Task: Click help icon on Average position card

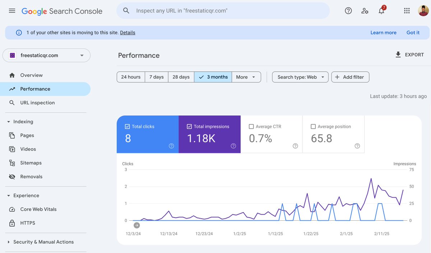Action: pyautogui.click(x=357, y=146)
